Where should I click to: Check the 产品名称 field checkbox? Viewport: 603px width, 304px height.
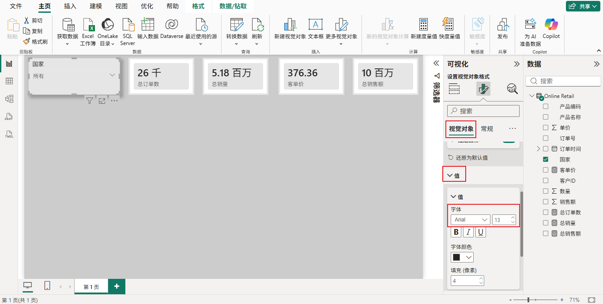(x=546, y=117)
